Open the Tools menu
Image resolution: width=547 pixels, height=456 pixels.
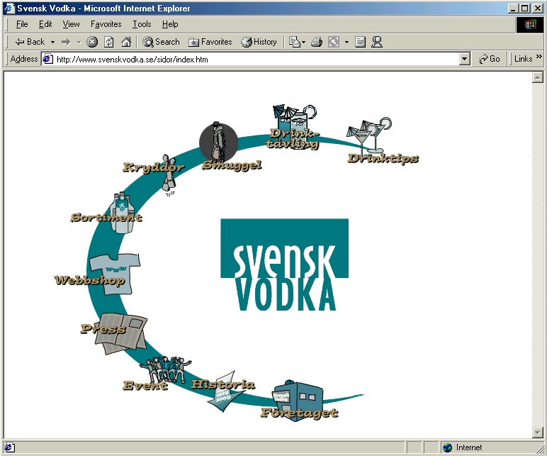click(142, 24)
